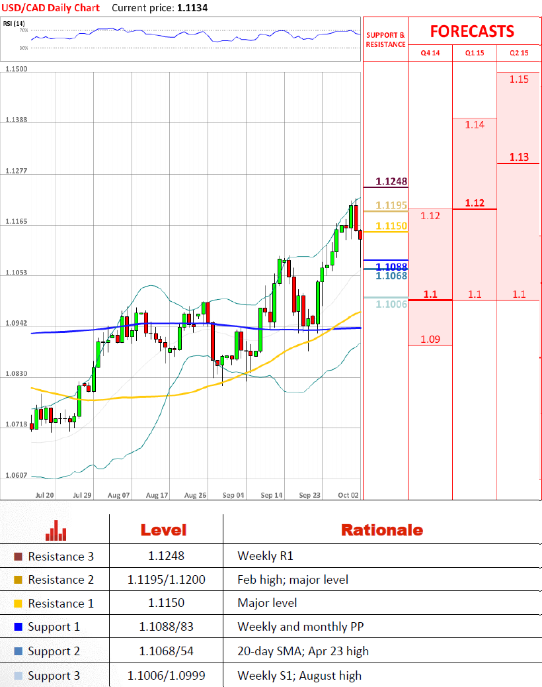Click the Q2 15 bold median 1.13
The image size is (542, 687).
(x=519, y=157)
